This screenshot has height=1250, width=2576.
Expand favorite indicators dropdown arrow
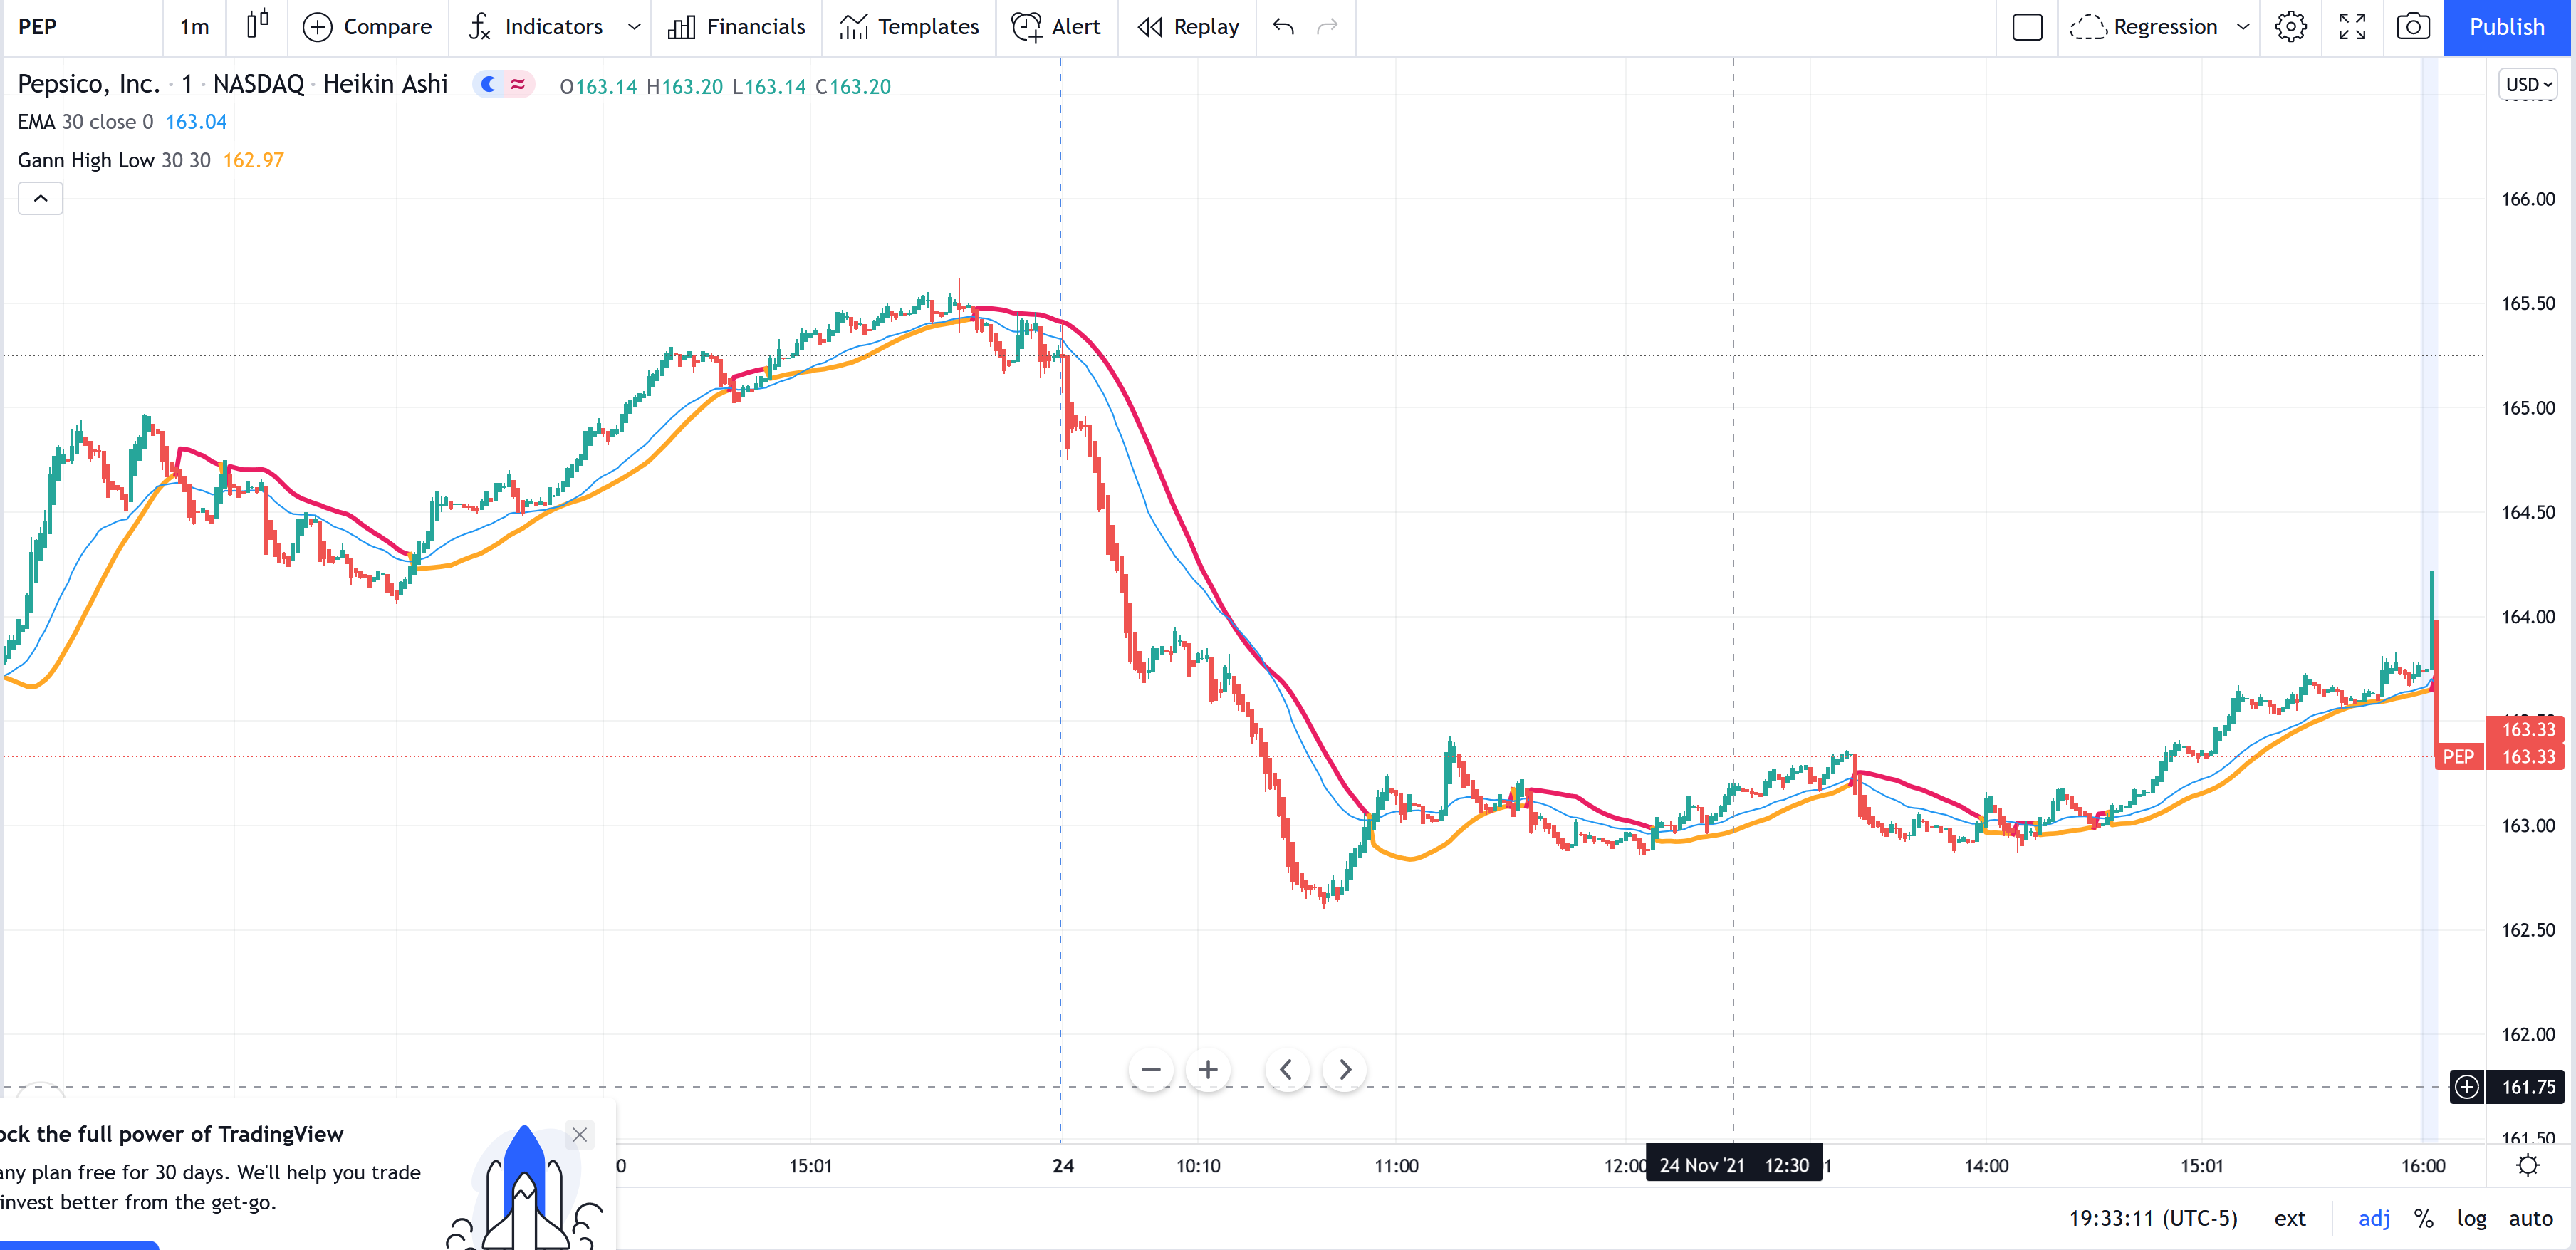634,27
